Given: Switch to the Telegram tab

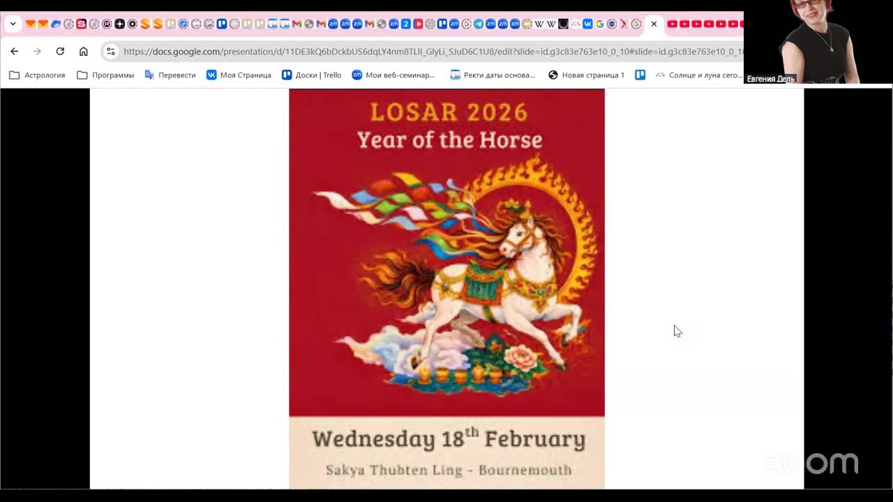Looking at the screenshot, I should [x=478, y=24].
